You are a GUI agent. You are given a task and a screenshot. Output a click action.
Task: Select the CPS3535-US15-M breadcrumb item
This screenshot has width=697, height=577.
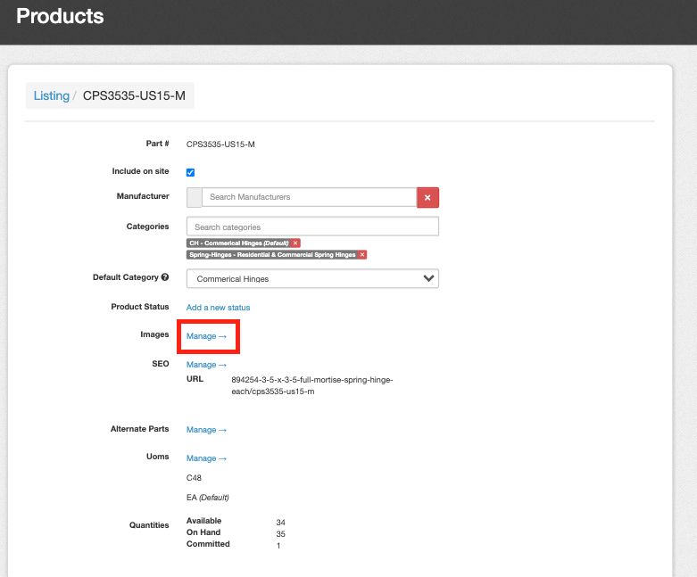(x=134, y=95)
